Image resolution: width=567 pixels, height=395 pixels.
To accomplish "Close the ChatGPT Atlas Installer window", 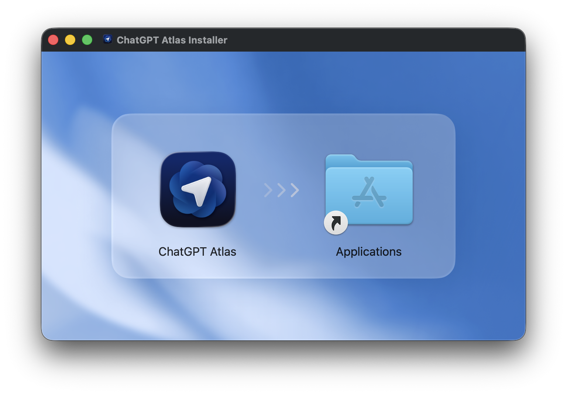I will click(x=53, y=40).
